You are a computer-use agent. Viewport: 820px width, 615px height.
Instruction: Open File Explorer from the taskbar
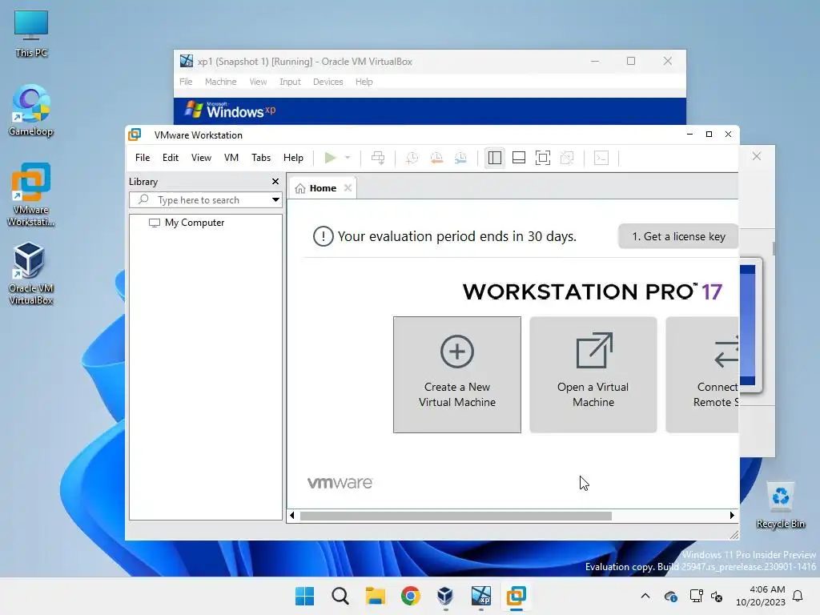375,596
